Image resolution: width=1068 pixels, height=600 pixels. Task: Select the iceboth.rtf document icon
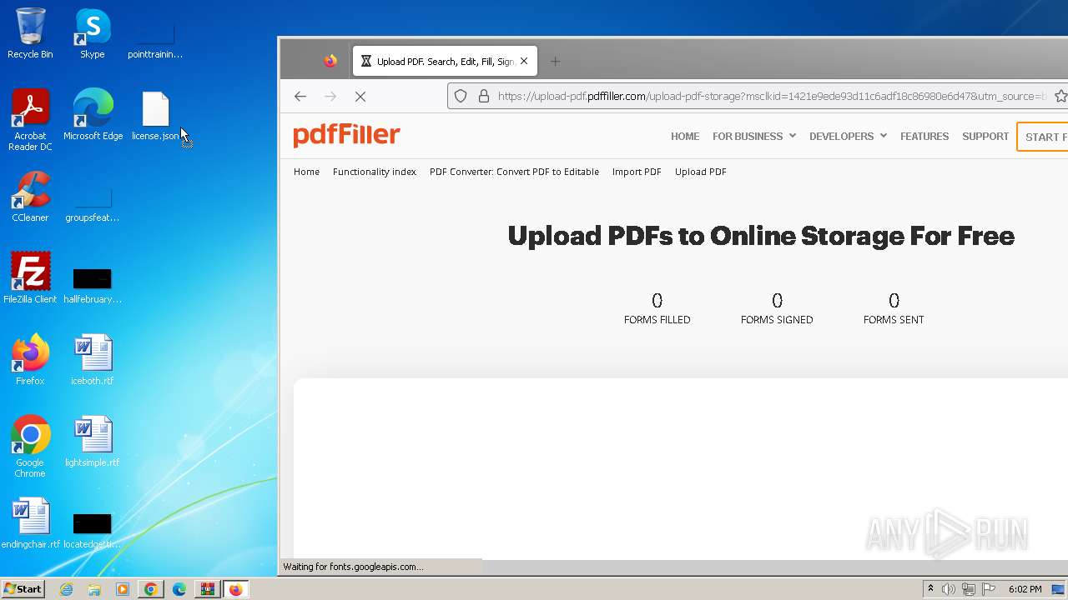pos(93,360)
